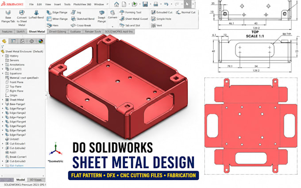Expand the Cut list(1) node
The height and width of the screenshot is (188, 301).
[3, 69]
